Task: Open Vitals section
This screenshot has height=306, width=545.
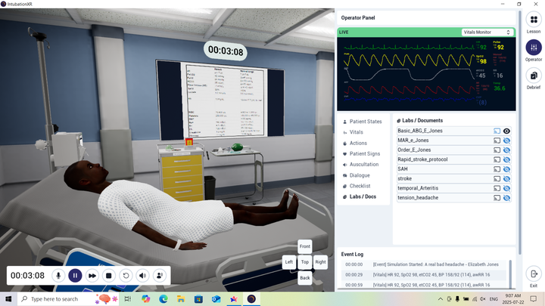Action: [x=353, y=132]
